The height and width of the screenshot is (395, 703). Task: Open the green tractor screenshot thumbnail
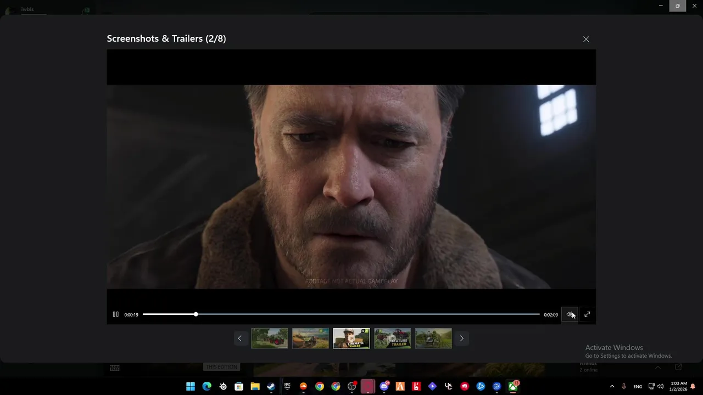[433, 338]
